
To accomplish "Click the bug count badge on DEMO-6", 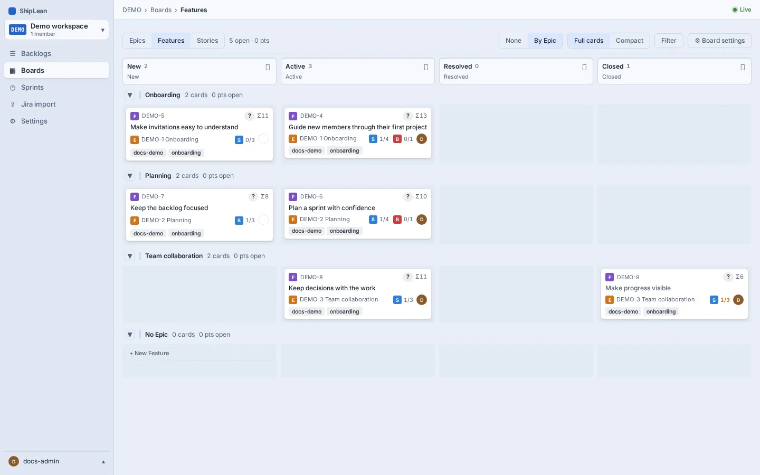I will [x=403, y=219].
